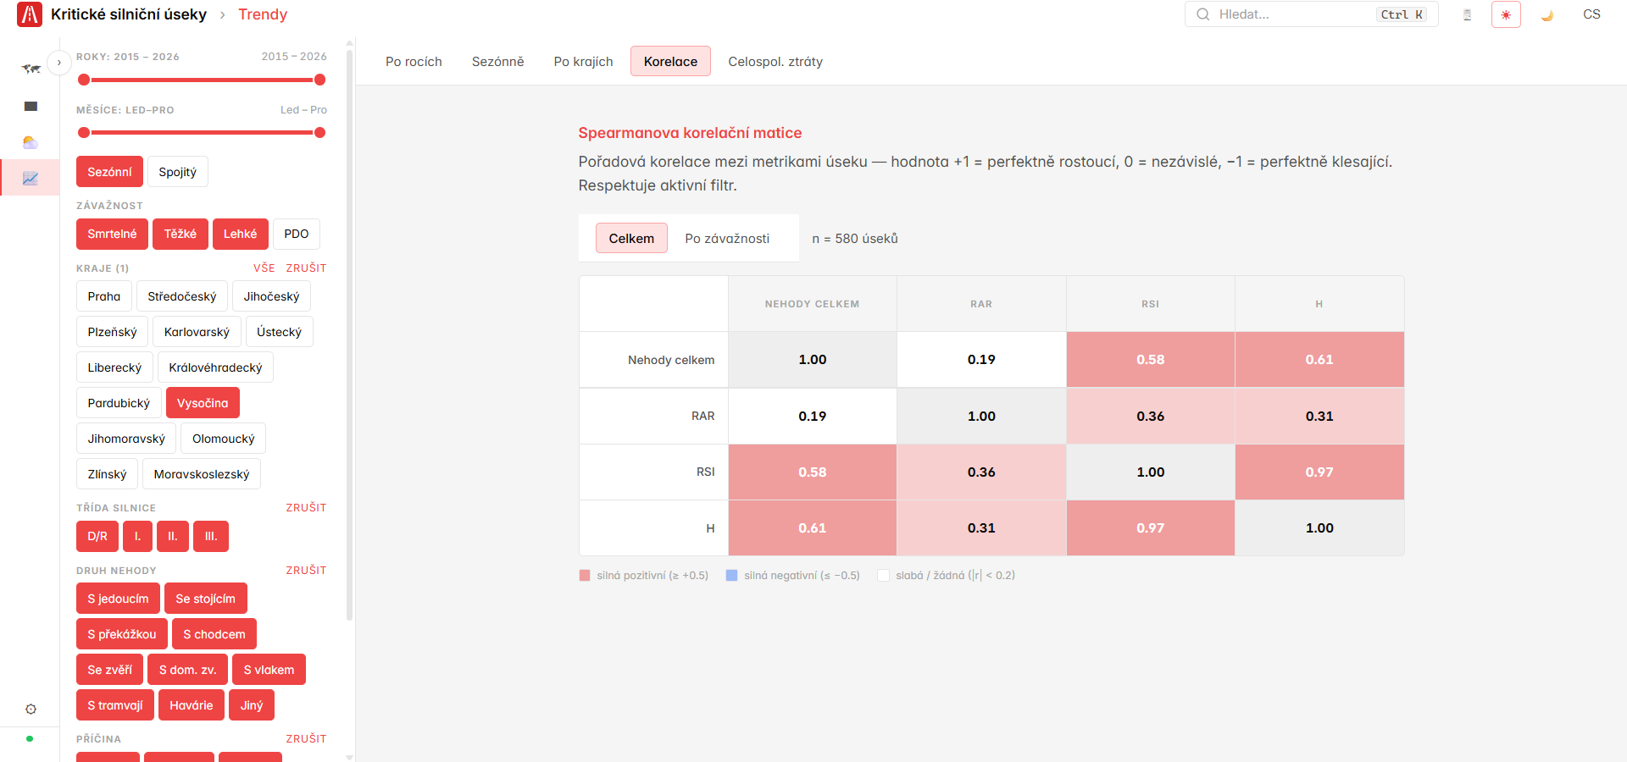
Task: Open the weather view with sun-cloud icon
Action: tap(31, 142)
